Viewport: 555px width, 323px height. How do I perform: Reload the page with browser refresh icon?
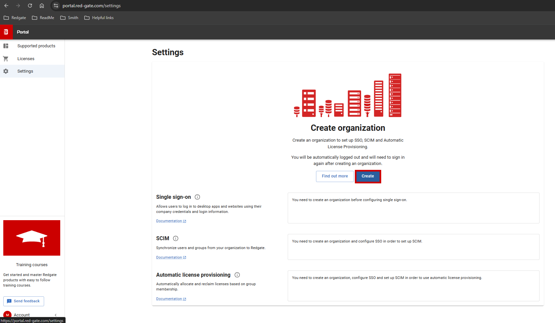(30, 6)
